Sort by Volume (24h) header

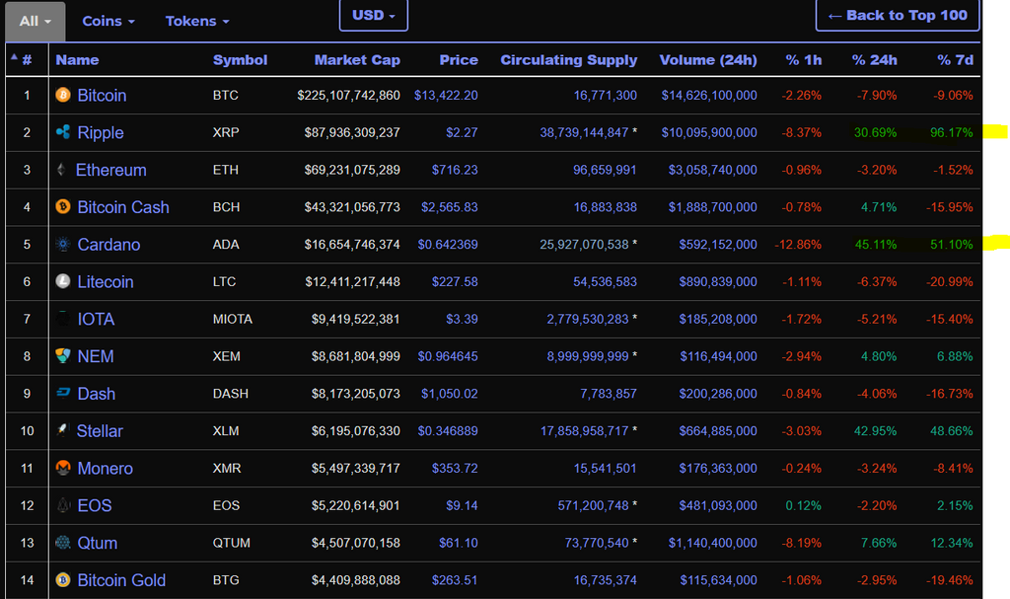tap(708, 60)
